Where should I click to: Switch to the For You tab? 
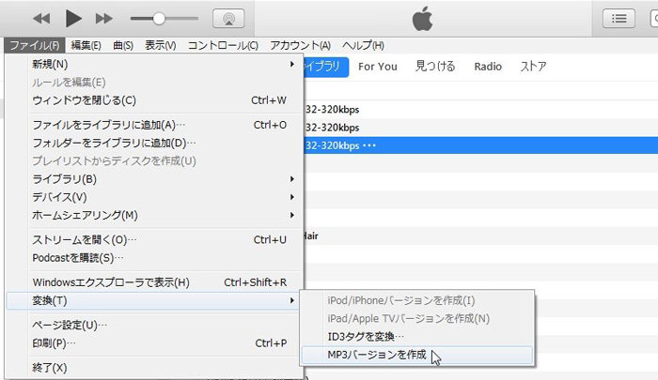(378, 67)
